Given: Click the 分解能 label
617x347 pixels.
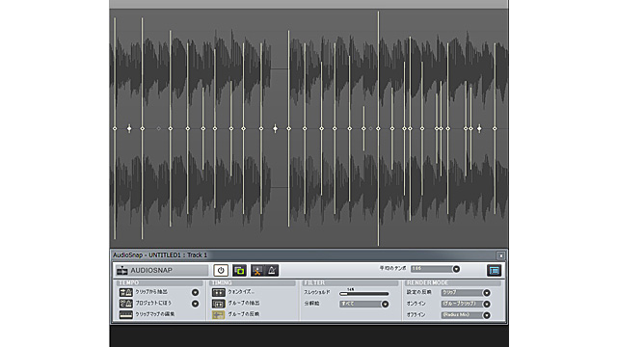Looking at the screenshot, I should tap(311, 304).
